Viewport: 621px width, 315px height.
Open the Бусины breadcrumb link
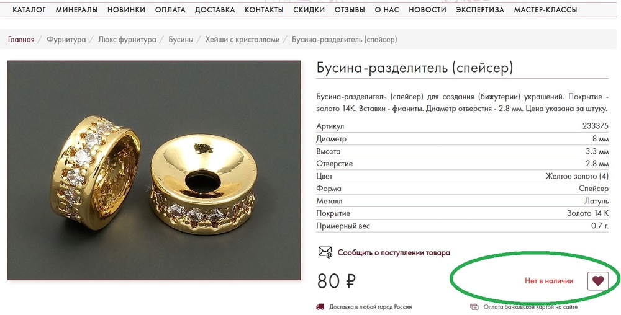pyautogui.click(x=181, y=40)
